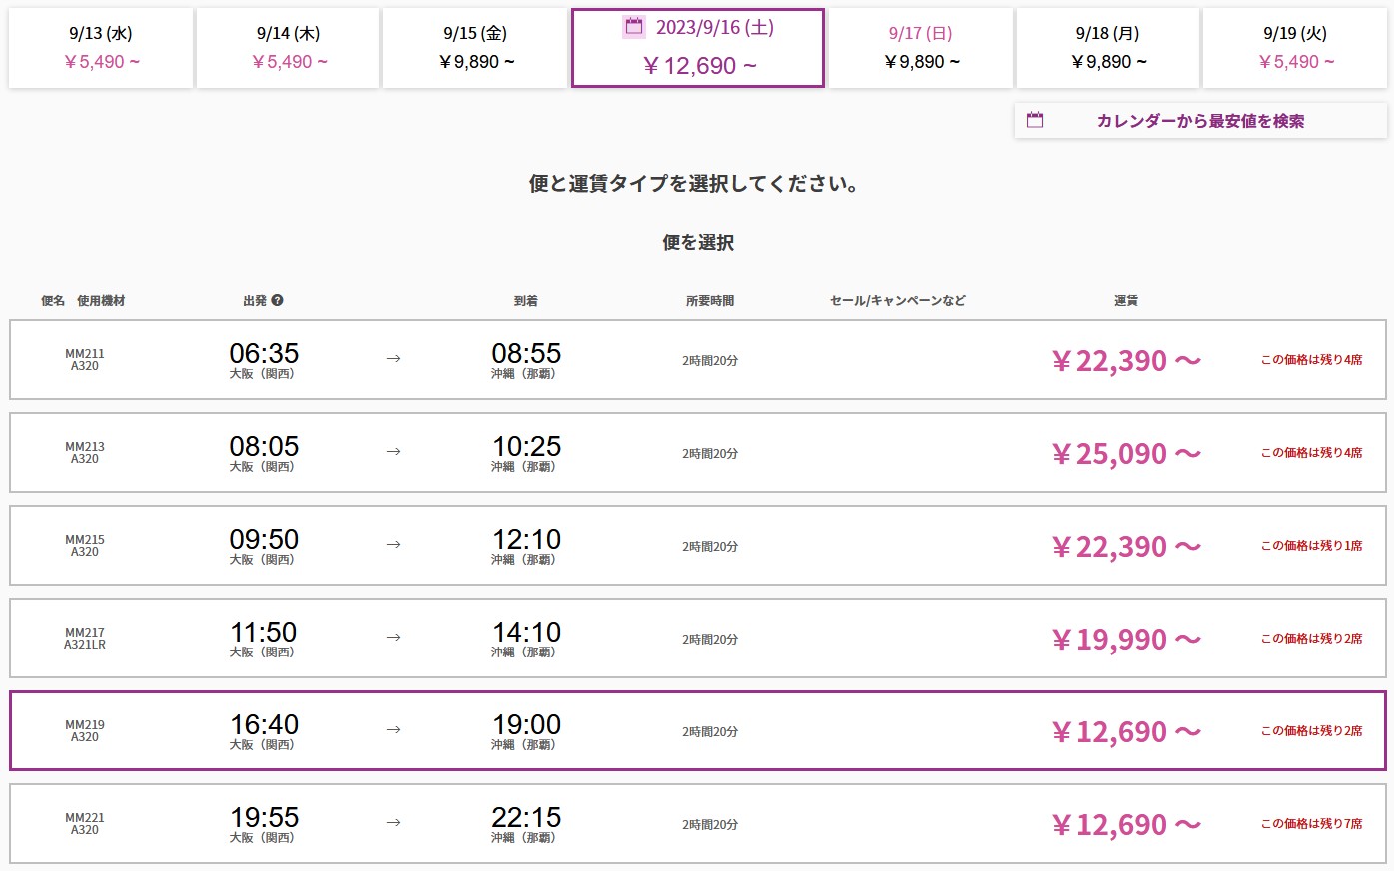Image resolution: width=1394 pixels, height=871 pixels.
Task: Click the ¥25,090 fare for MM213
Action: point(1125,454)
